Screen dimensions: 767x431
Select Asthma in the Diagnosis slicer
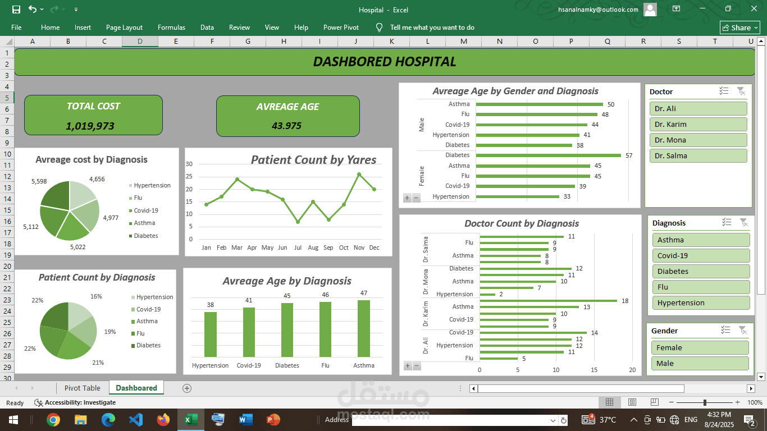pyautogui.click(x=701, y=240)
